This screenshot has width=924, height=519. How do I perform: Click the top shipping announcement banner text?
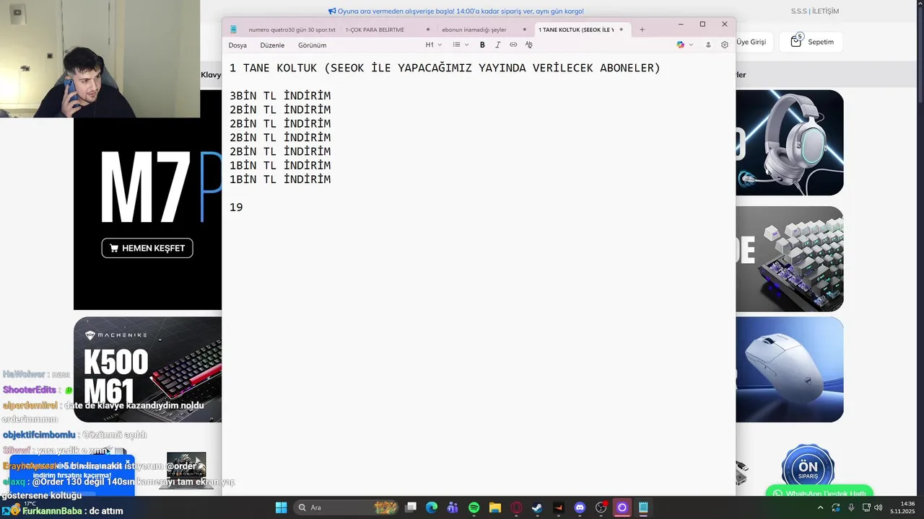[x=456, y=11]
